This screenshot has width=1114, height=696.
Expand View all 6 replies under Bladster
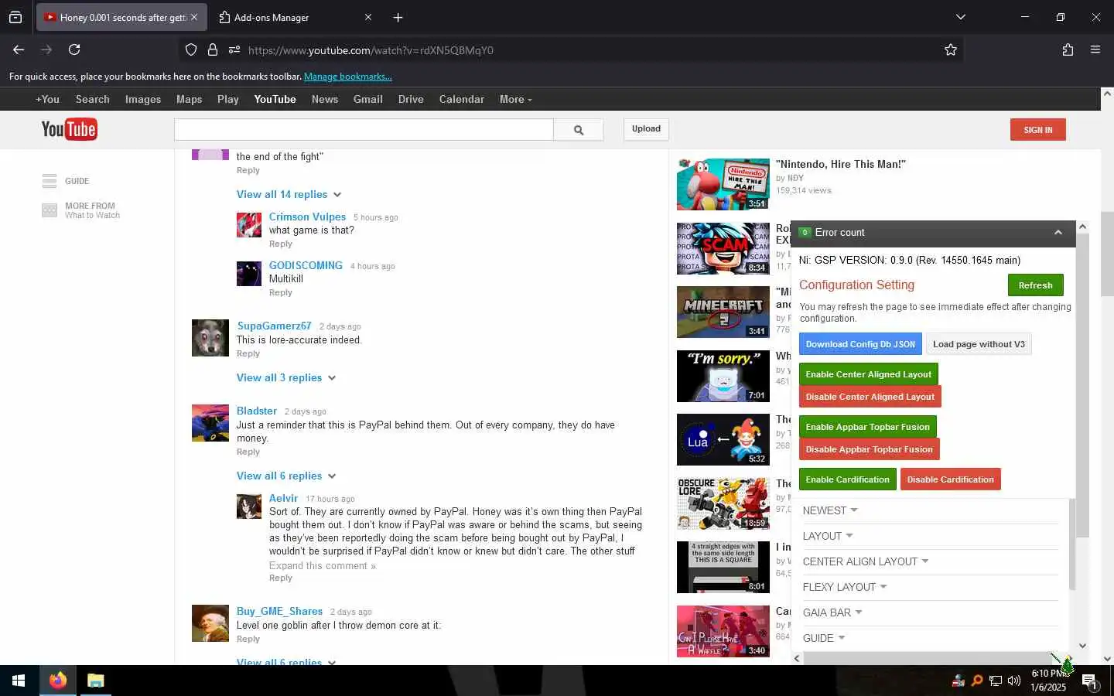point(286,476)
